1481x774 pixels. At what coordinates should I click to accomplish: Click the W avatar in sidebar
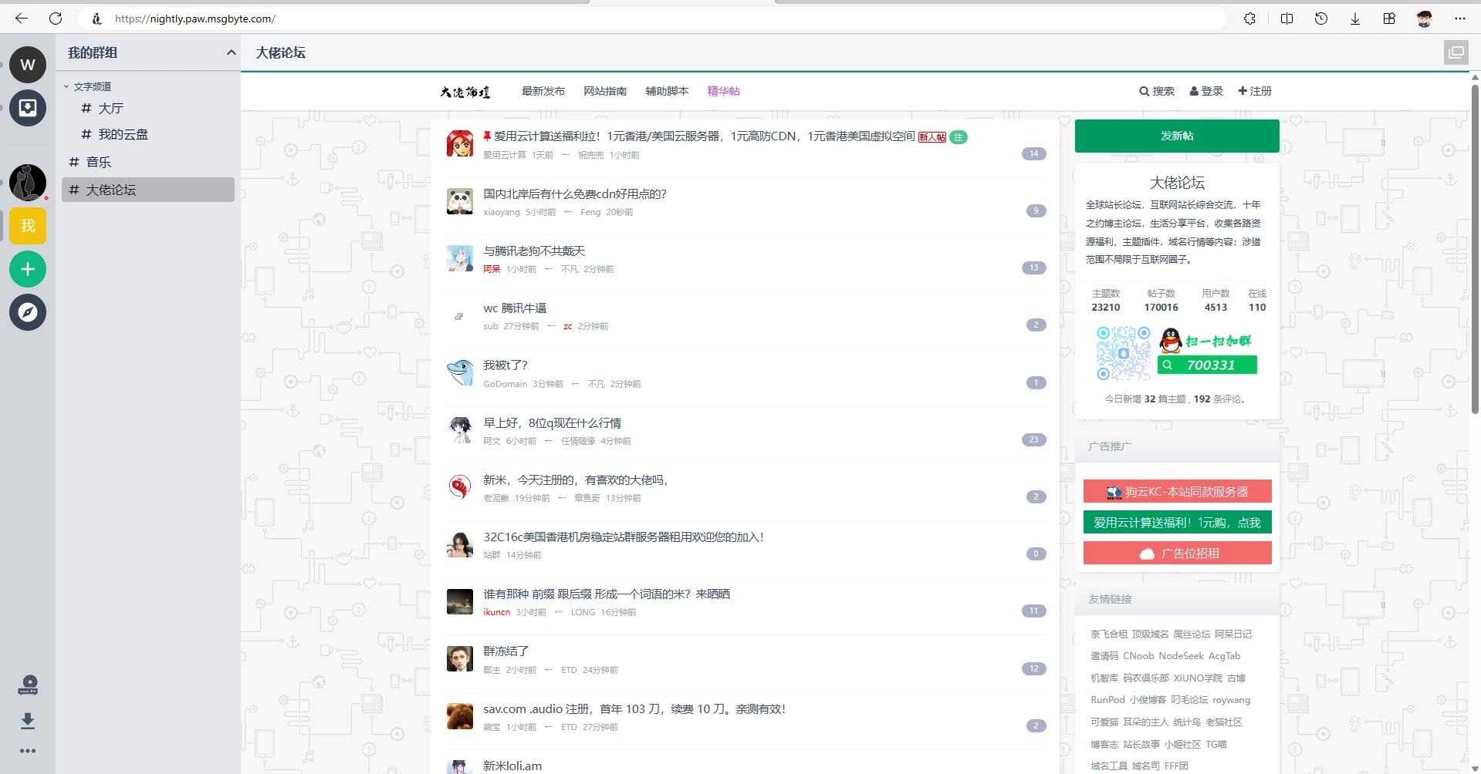tap(28, 65)
